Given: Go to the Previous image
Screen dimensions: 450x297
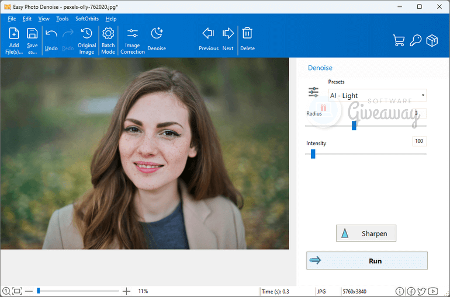Looking at the screenshot, I should click(x=209, y=40).
